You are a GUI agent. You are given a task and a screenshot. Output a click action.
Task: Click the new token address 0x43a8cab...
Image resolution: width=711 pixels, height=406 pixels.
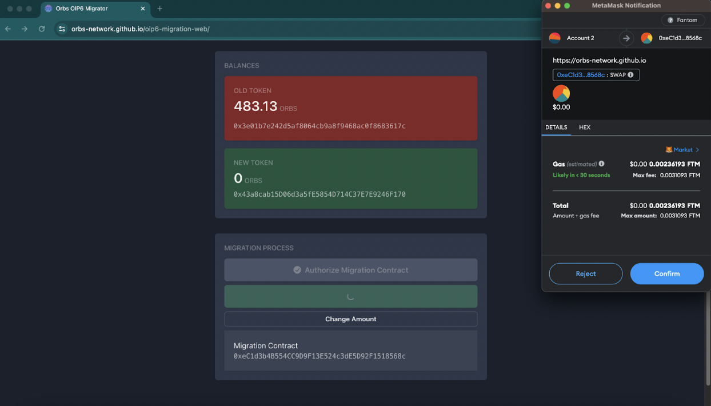(319, 194)
